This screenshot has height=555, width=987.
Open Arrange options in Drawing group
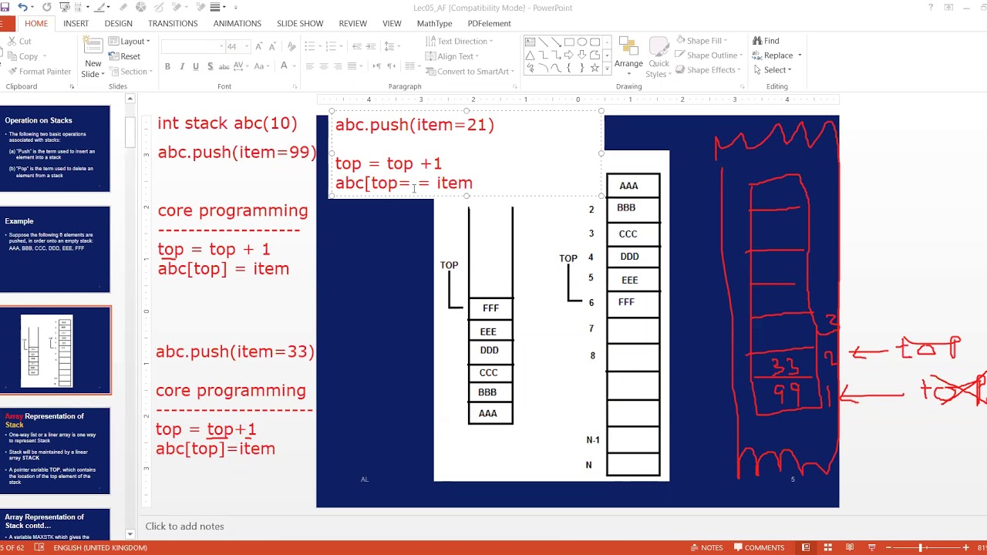pos(628,56)
